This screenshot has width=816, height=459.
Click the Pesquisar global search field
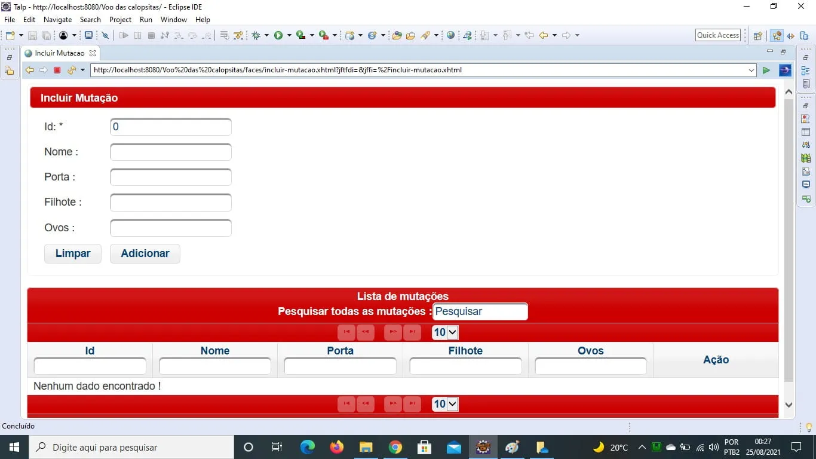480,311
